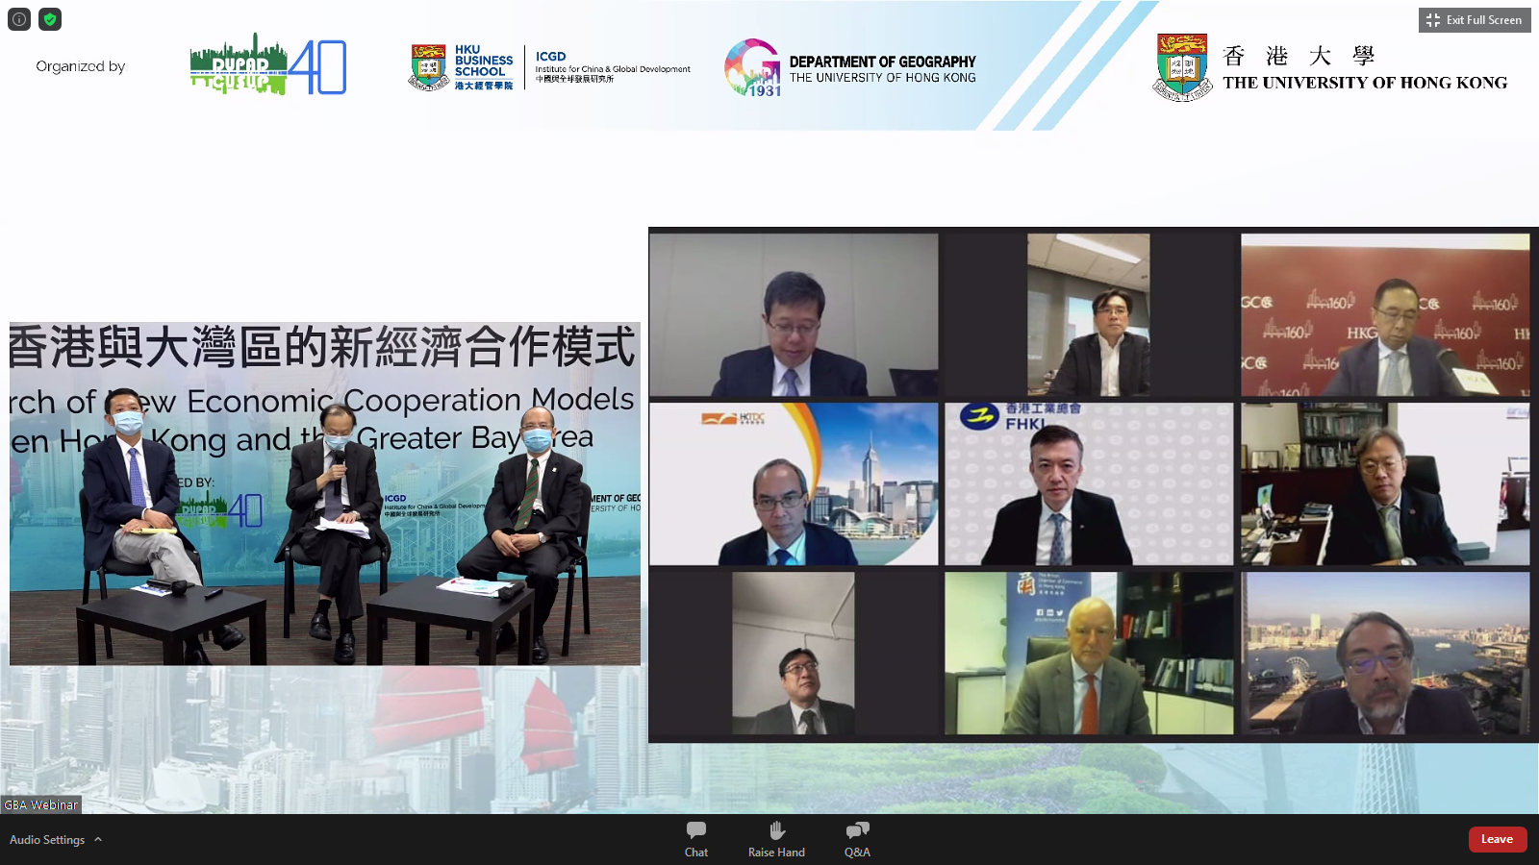
Task: Click the GBA Webinar name label
Action: (x=41, y=805)
